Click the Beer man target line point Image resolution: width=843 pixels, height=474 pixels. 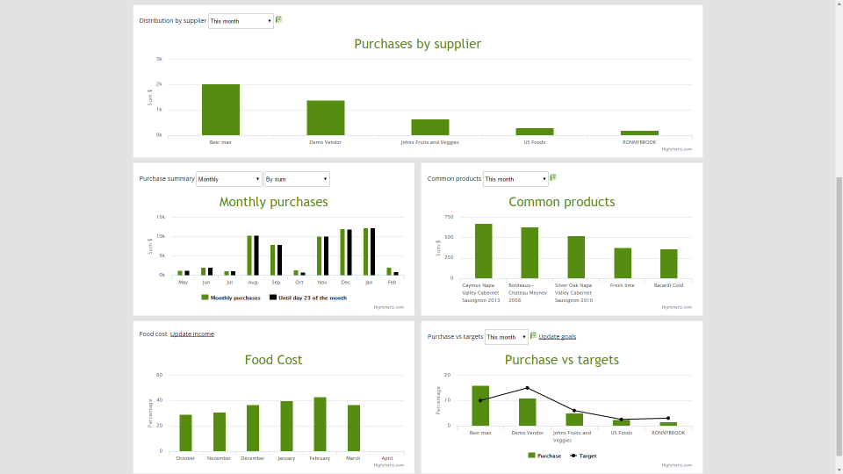480,400
